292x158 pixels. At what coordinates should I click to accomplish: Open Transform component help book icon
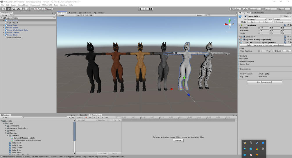[285, 25]
